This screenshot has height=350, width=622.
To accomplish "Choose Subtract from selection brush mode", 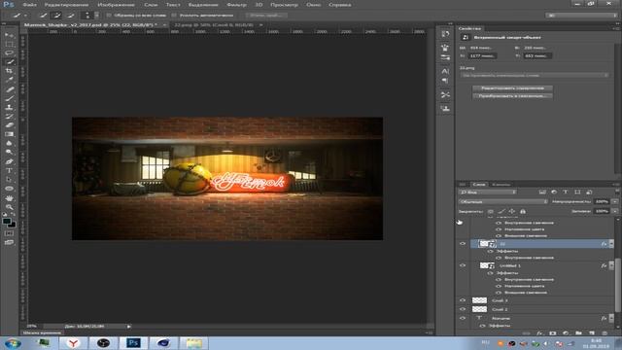I will [x=71, y=16].
